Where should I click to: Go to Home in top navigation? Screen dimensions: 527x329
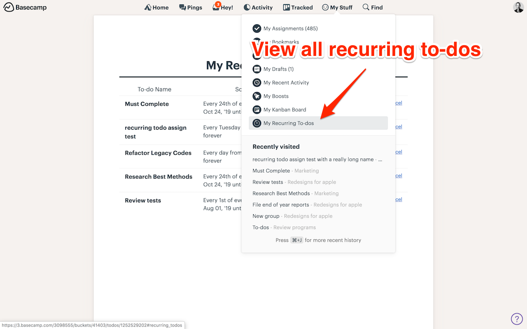(156, 7)
